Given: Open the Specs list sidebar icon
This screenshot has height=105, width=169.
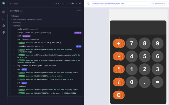Looking at the screenshot, I should pyautogui.click(x=4, y=12).
